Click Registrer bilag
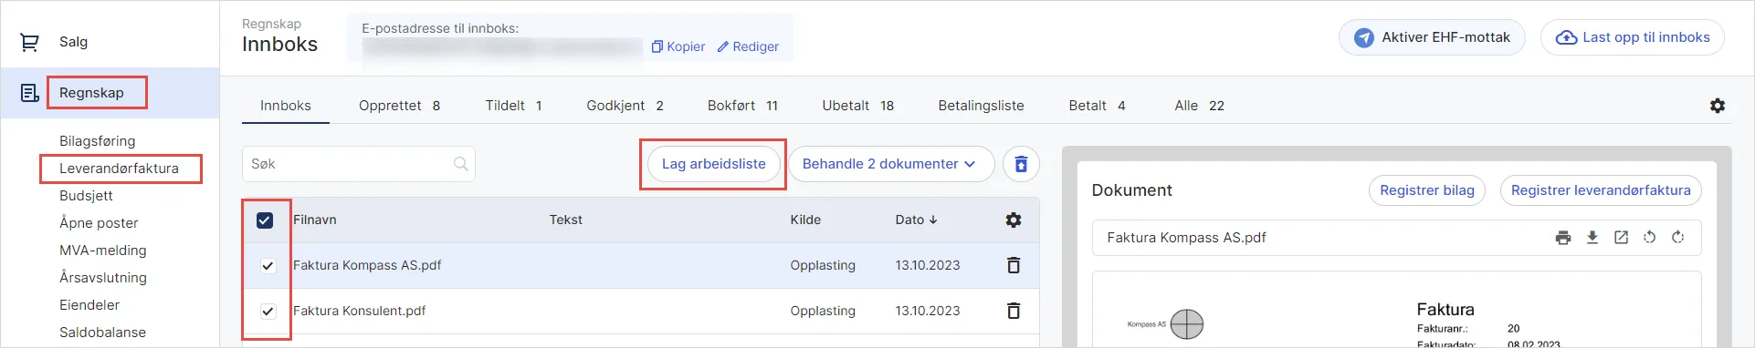This screenshot has height=348, width=1755. click(1427, 190)
